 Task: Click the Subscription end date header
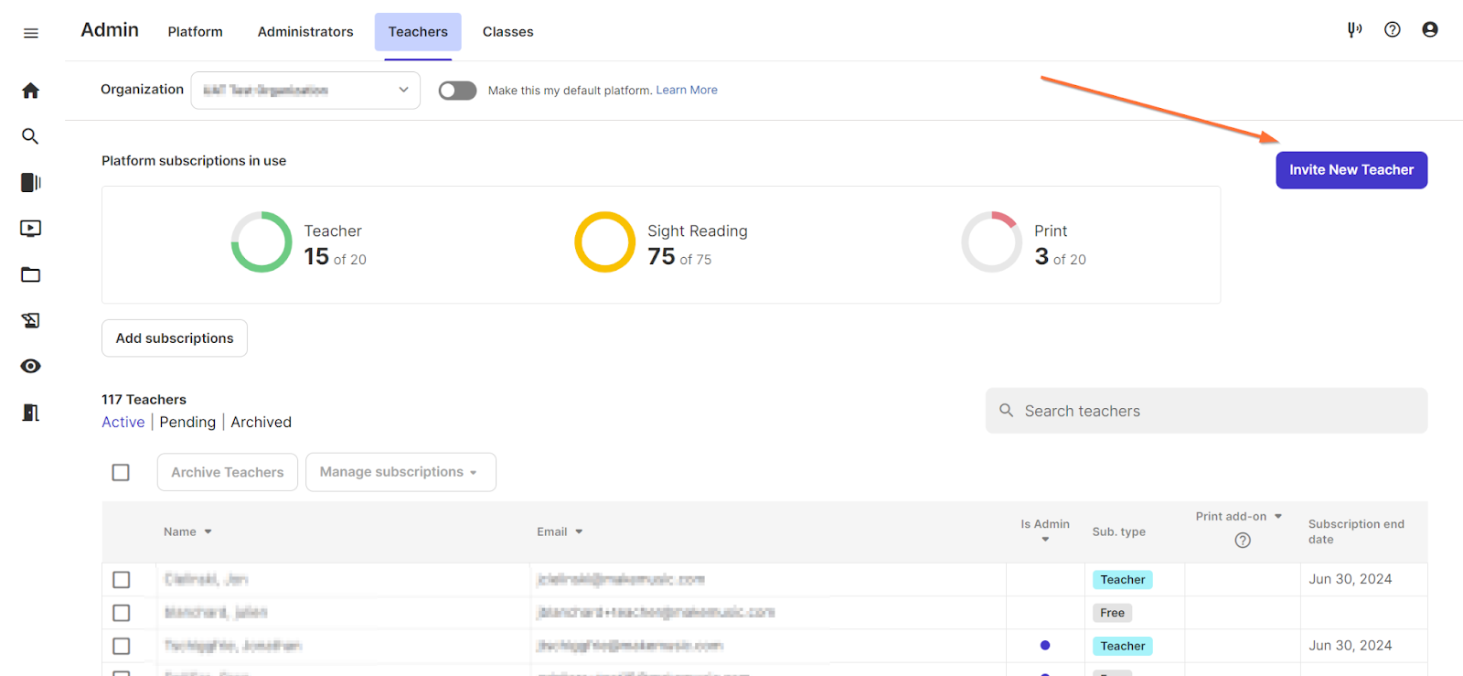point(1356,531)
